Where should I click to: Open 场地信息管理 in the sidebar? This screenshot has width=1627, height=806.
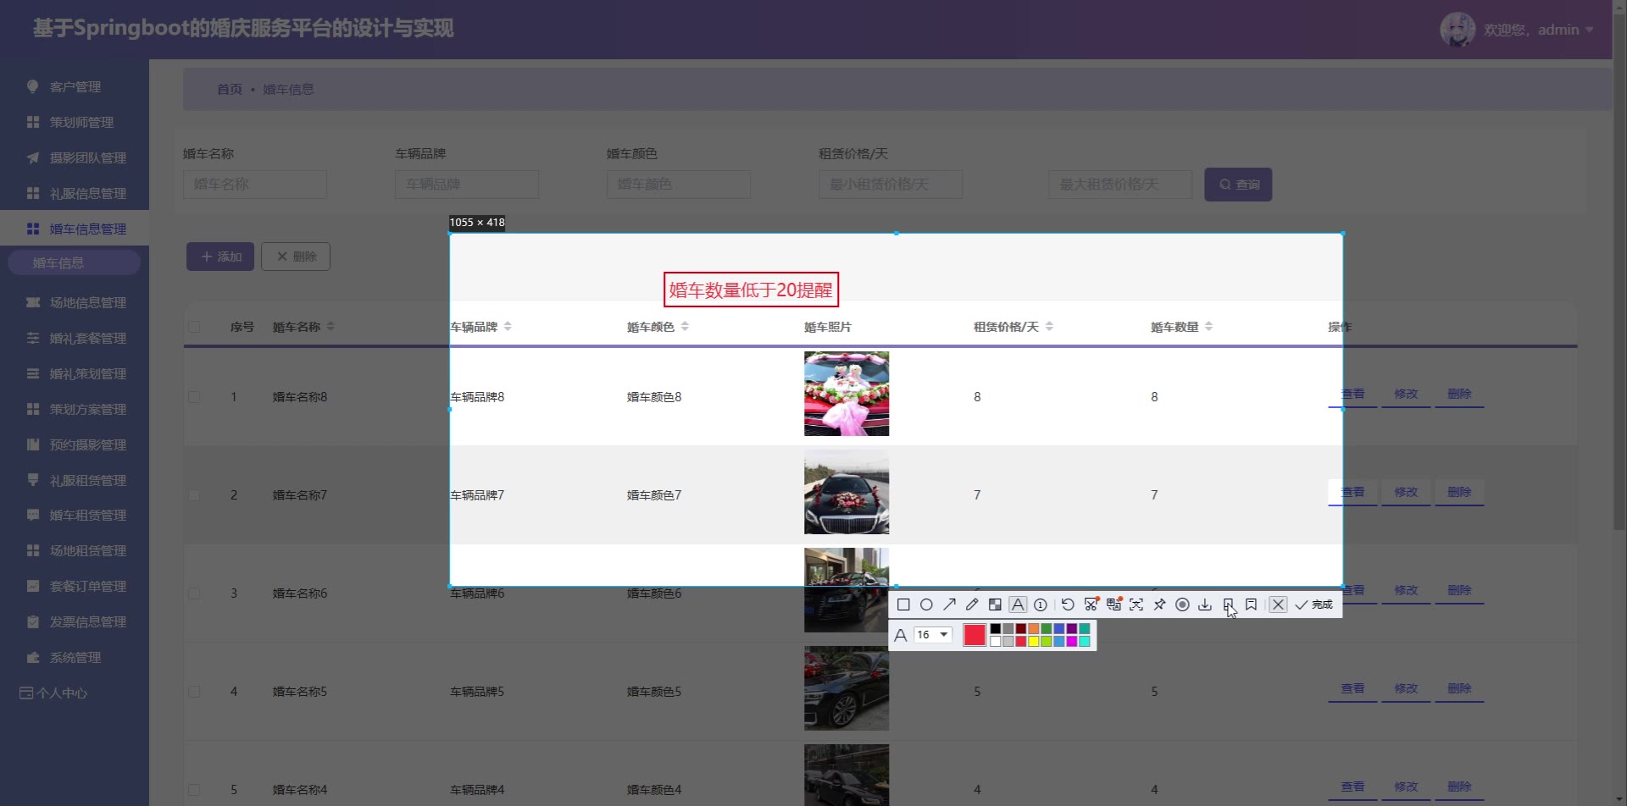pyautogui.click(x=87, y=303)
